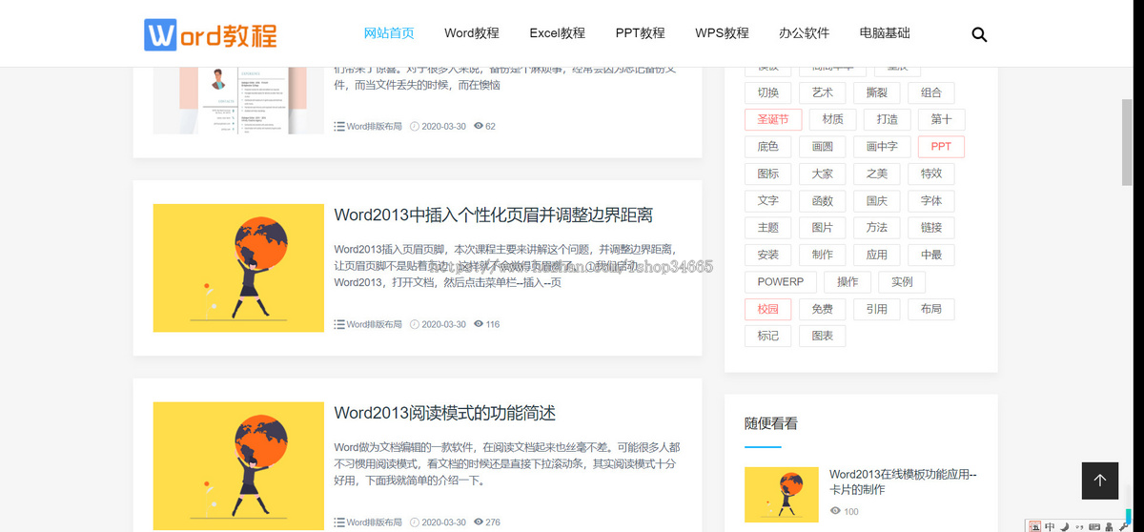Click the red PPT tag
This screenshot has width=1144, height=532.
(x=941, y=147)
